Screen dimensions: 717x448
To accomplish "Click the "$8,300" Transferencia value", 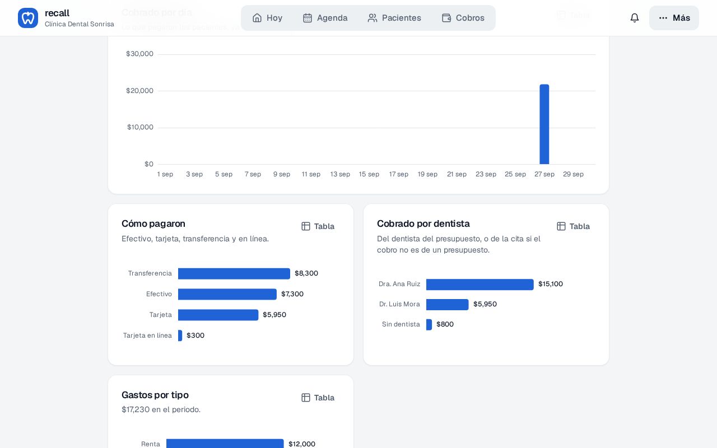I will pyautogui.click(x=306, y=273).
